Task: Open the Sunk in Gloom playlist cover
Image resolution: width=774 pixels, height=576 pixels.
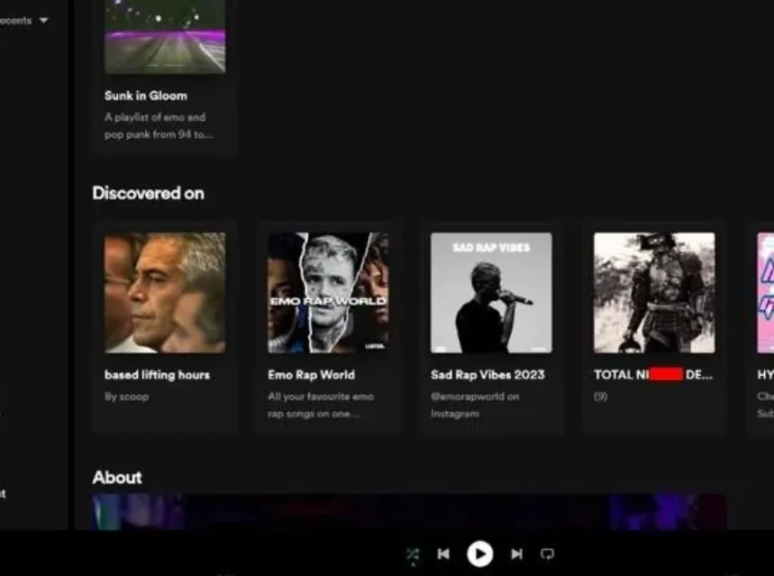Action: pos(165,37)
